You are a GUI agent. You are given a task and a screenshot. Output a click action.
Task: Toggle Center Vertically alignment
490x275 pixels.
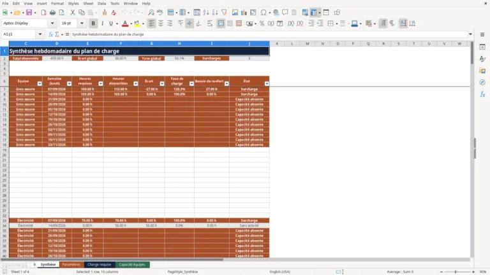pos(189,24)
